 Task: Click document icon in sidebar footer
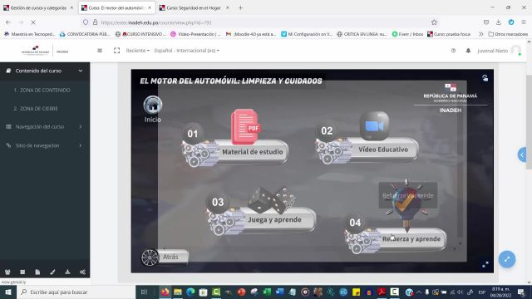coord(37,272)
